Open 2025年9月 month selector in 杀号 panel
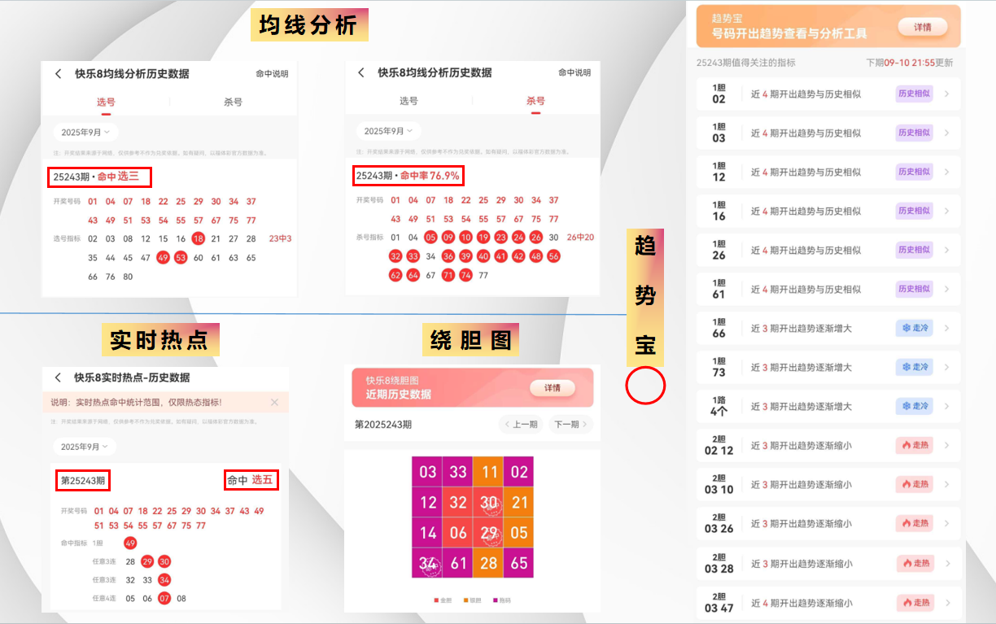 [387, 131]
